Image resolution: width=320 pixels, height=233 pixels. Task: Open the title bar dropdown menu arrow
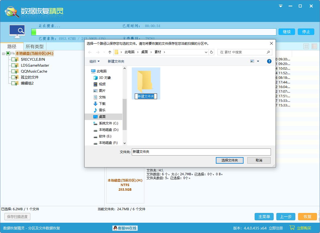click(x=281, y=6)
